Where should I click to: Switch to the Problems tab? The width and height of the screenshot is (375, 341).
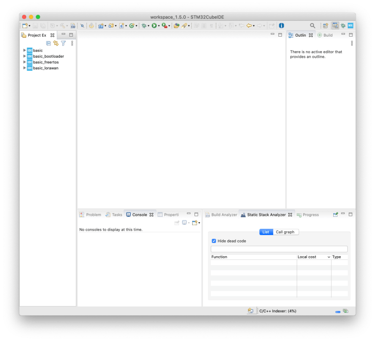(90, 215)
